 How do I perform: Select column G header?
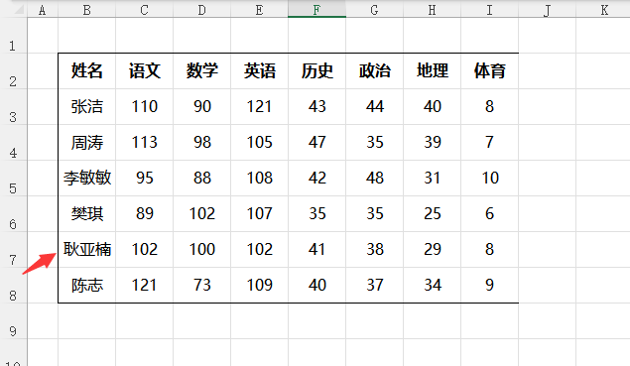pos(374,10)
